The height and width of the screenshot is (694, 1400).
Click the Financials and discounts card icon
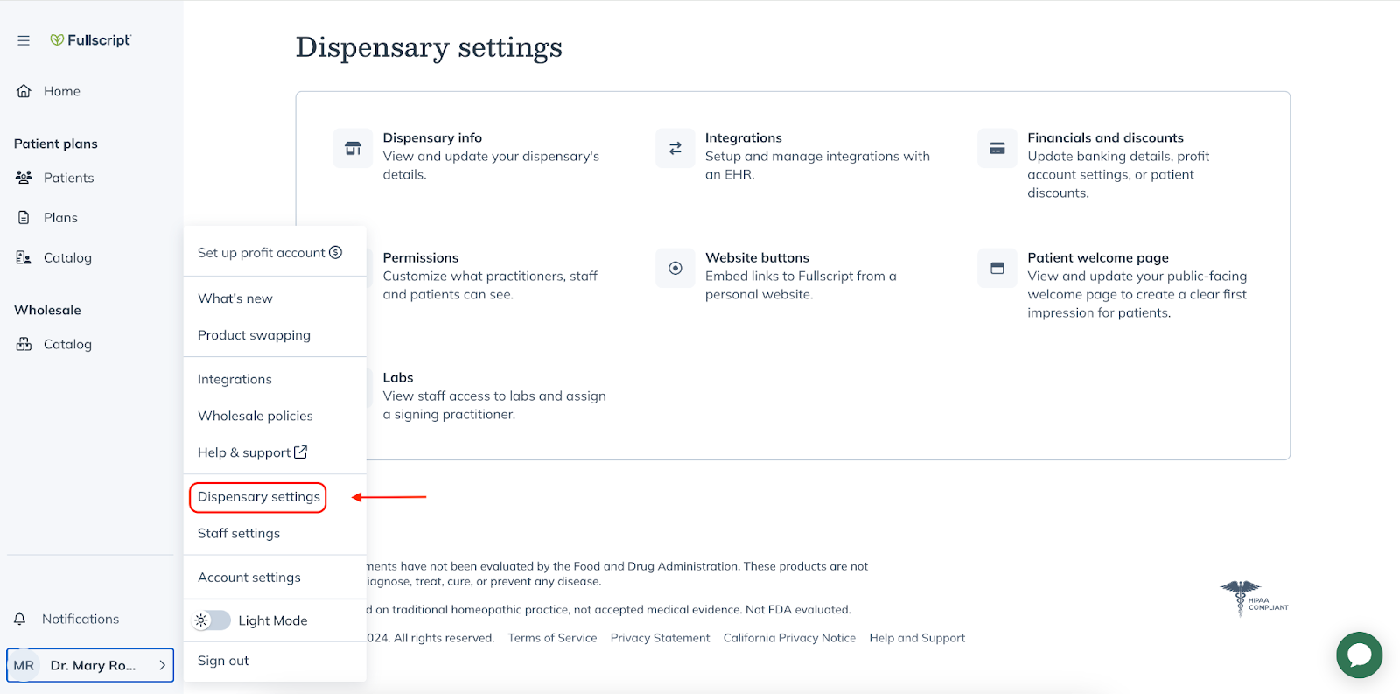[x=997, y=148]
